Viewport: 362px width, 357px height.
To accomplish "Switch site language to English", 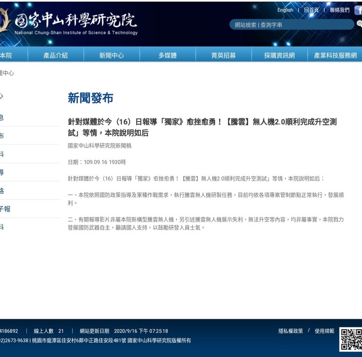I will point(285,10).
